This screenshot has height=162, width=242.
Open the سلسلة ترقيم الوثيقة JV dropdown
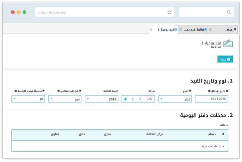tap(28, 99)
